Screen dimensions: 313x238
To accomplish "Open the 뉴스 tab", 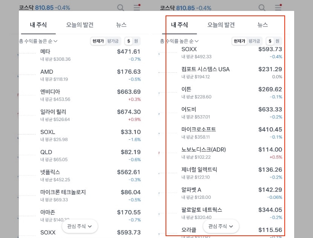I will [263, 25].
